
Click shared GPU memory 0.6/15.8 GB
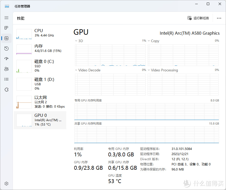pyautogui.click(x=123, y=168)
